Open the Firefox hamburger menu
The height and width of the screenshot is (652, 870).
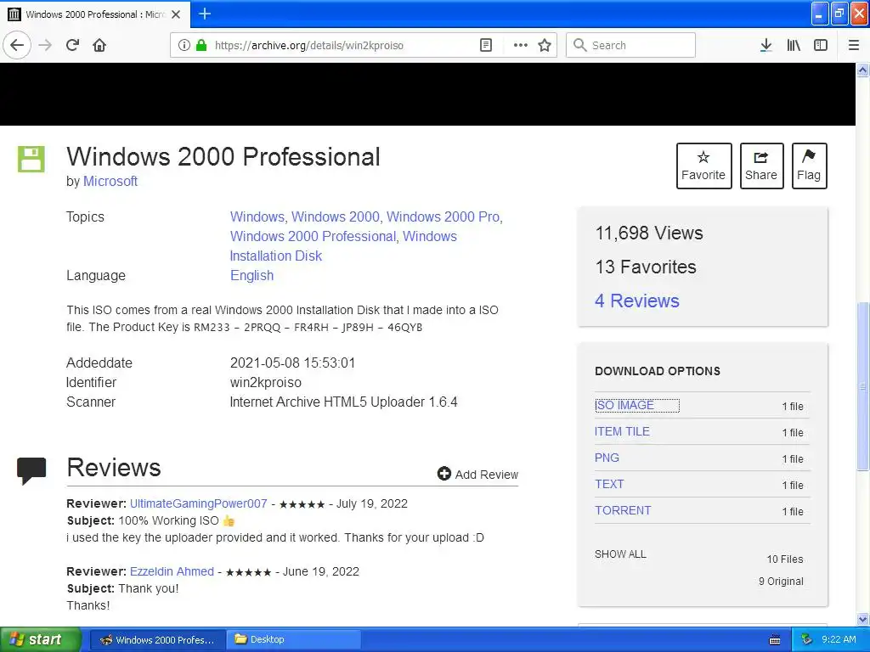[854, 45]
